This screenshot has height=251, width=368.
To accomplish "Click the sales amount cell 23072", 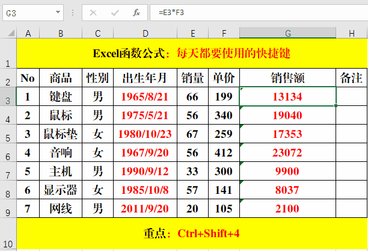I will point(288,152).
